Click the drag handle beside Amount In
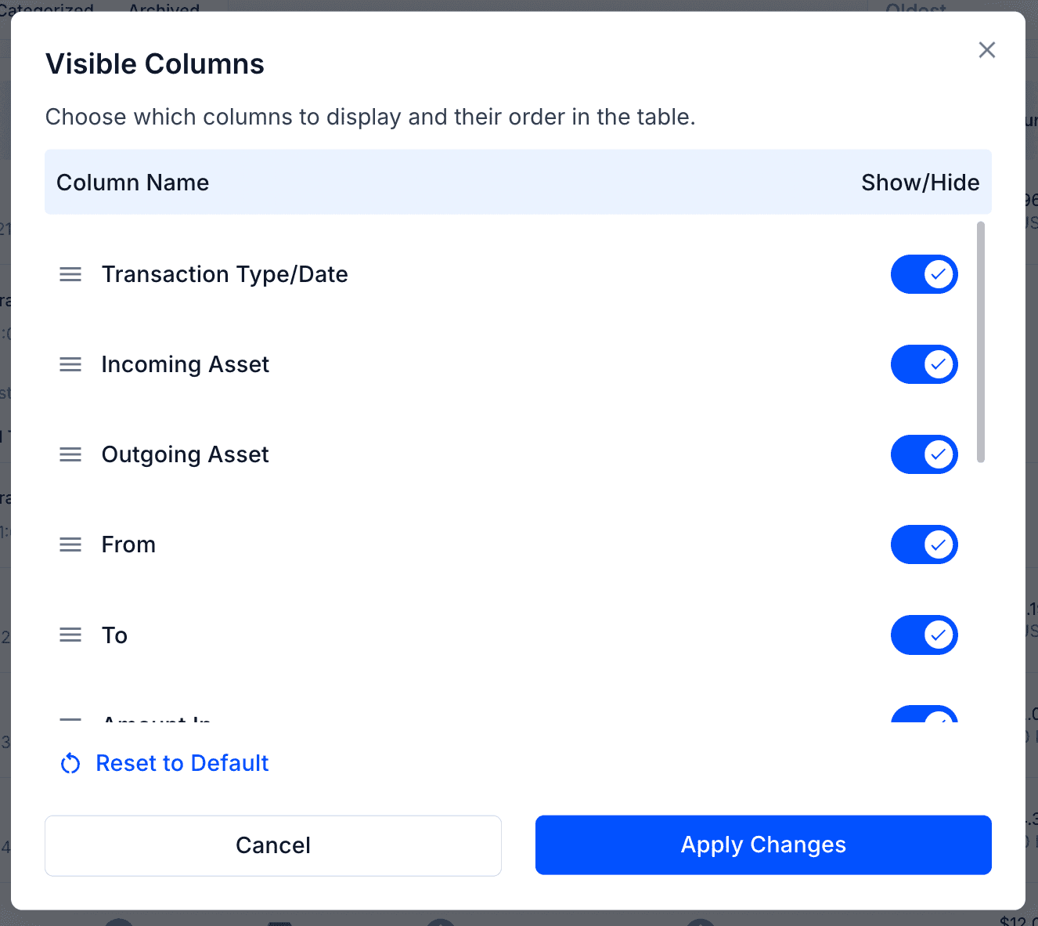Image resolution: width=1038 pixels, height=926 pixels. 70,719
